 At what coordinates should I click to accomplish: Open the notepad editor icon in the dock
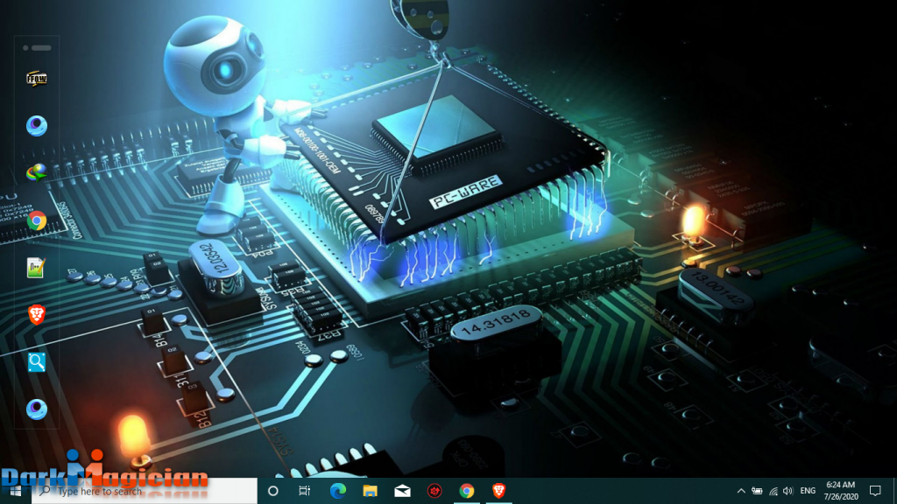coord(35,268)
